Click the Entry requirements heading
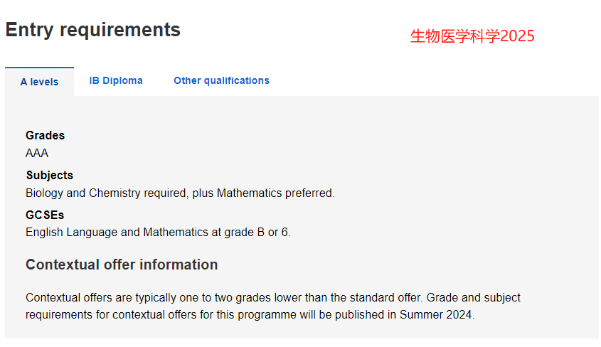This screenshot has width=601, height=347. pyautogui.click(x=92, y=30)
